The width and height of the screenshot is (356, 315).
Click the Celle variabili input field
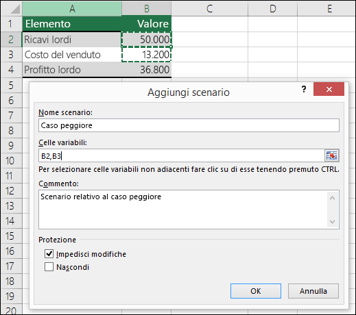click(182, 156)
